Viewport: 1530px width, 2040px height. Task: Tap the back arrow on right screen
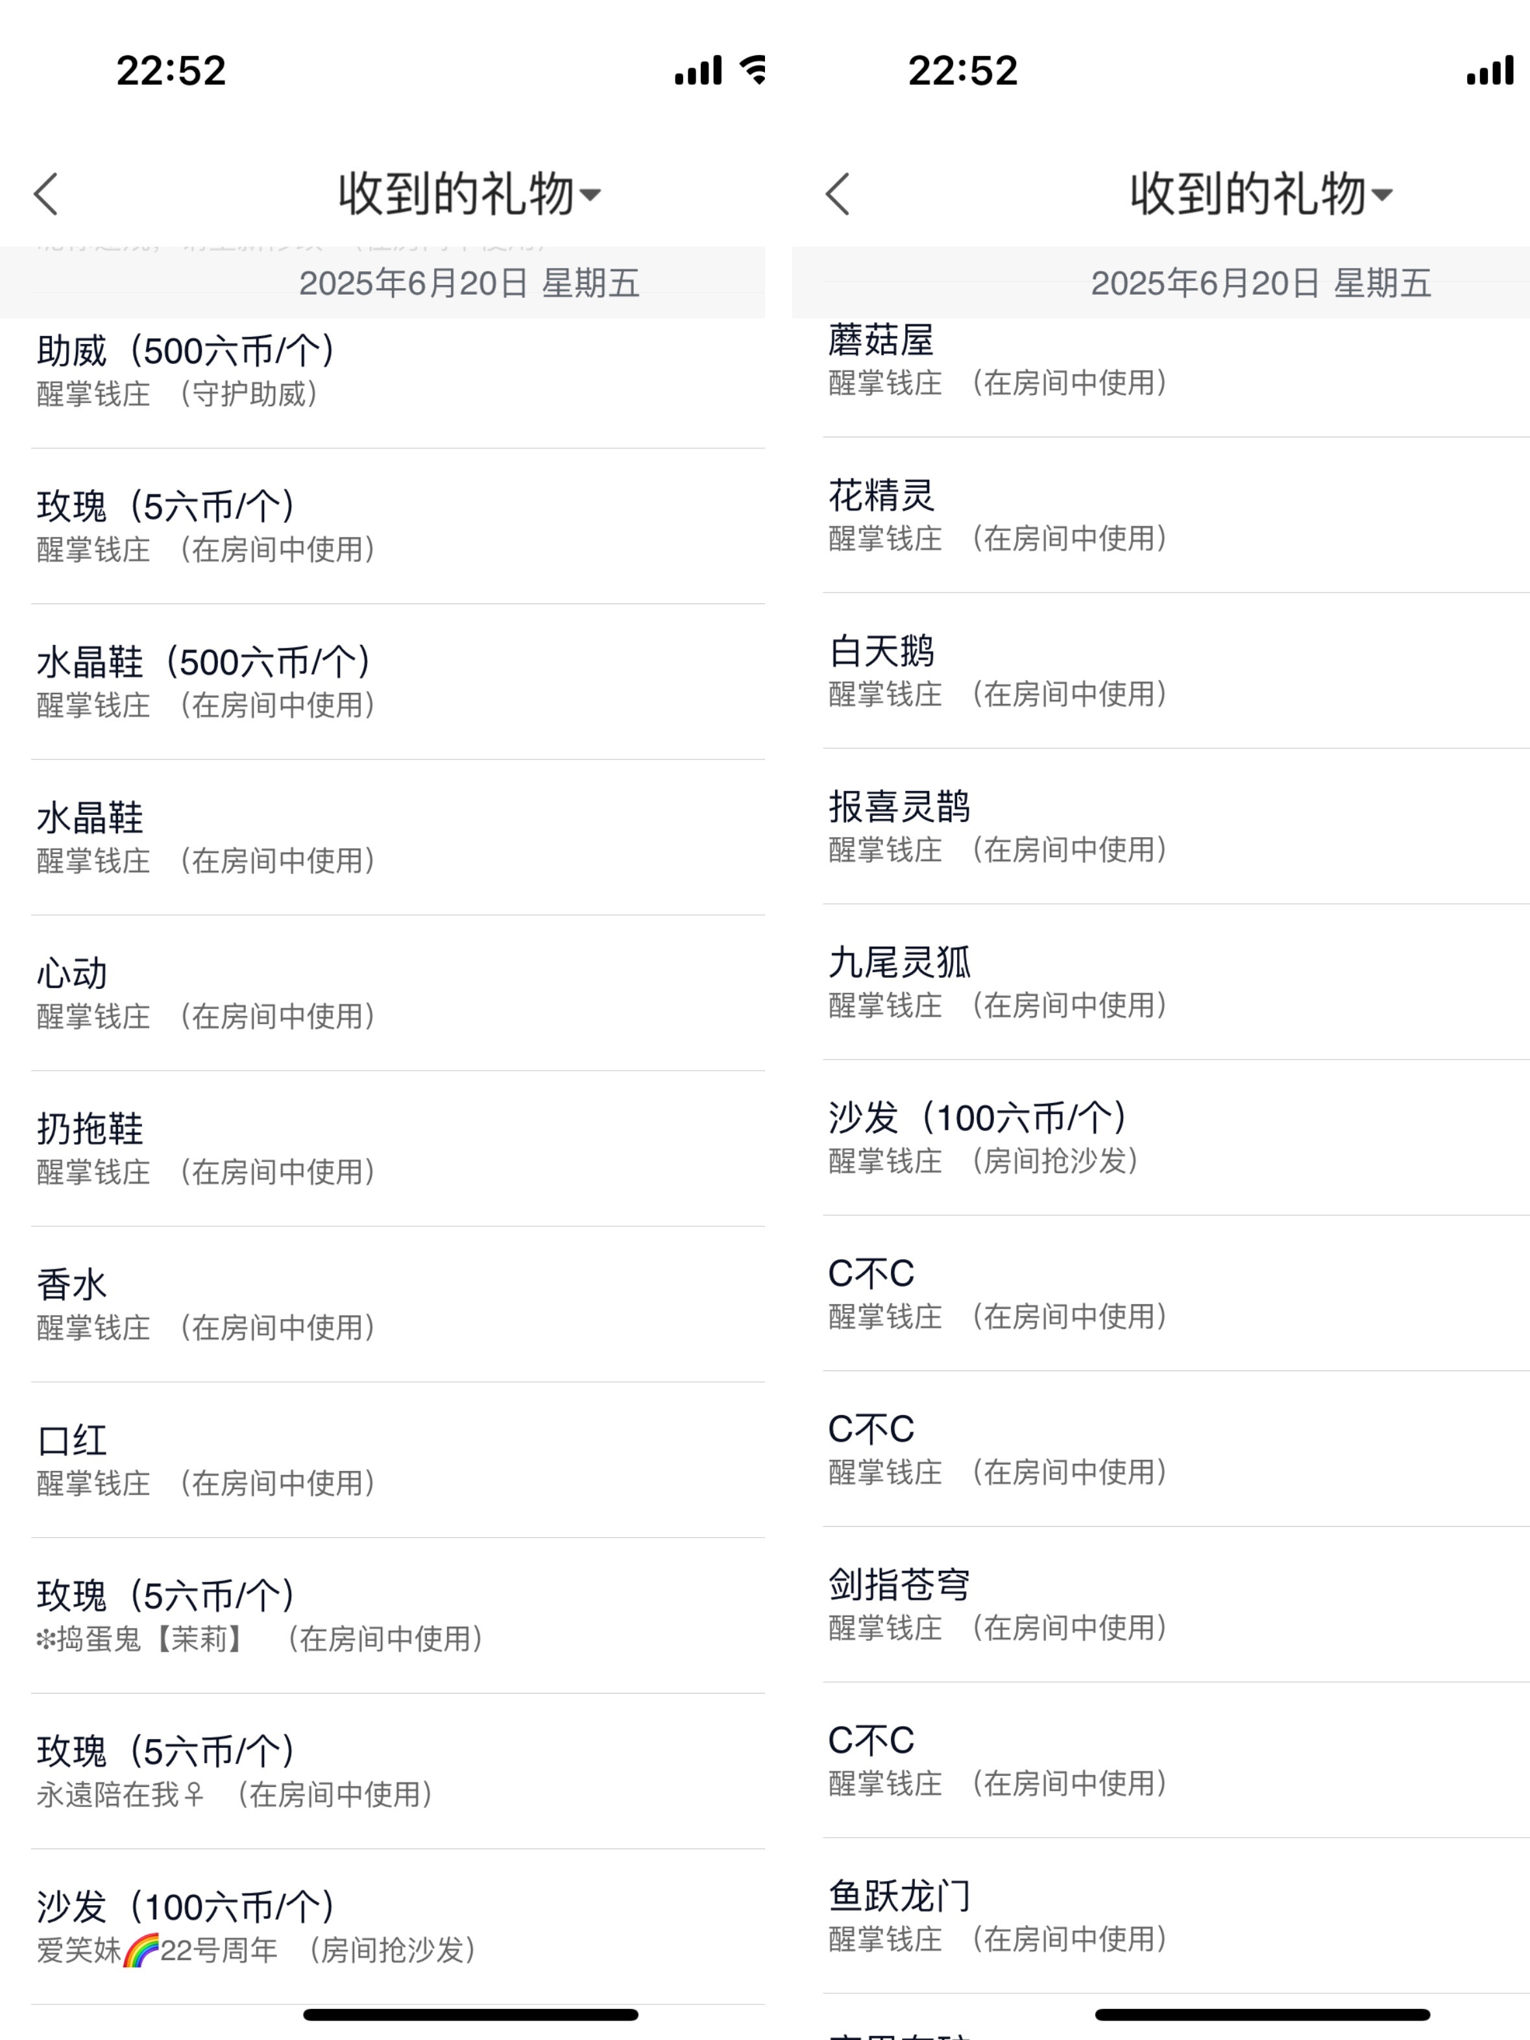tap(838, 193)
